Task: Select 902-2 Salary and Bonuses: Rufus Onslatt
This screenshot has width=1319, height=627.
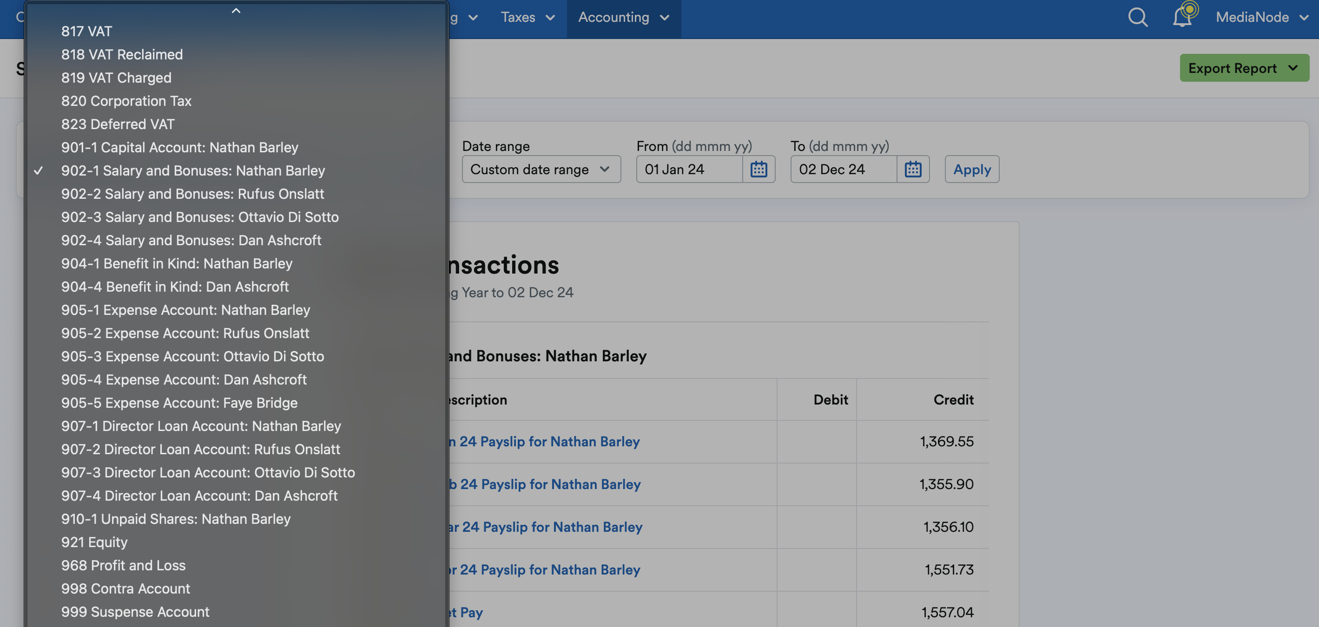Action: (x=237, y=194)
